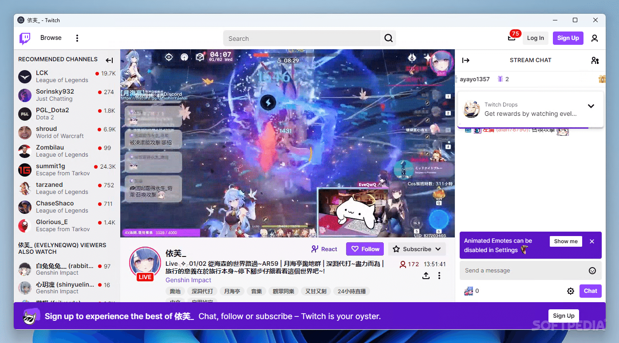Click the React button
The width and height of the screenshot is (619, 343).
[x=324, y=249]
